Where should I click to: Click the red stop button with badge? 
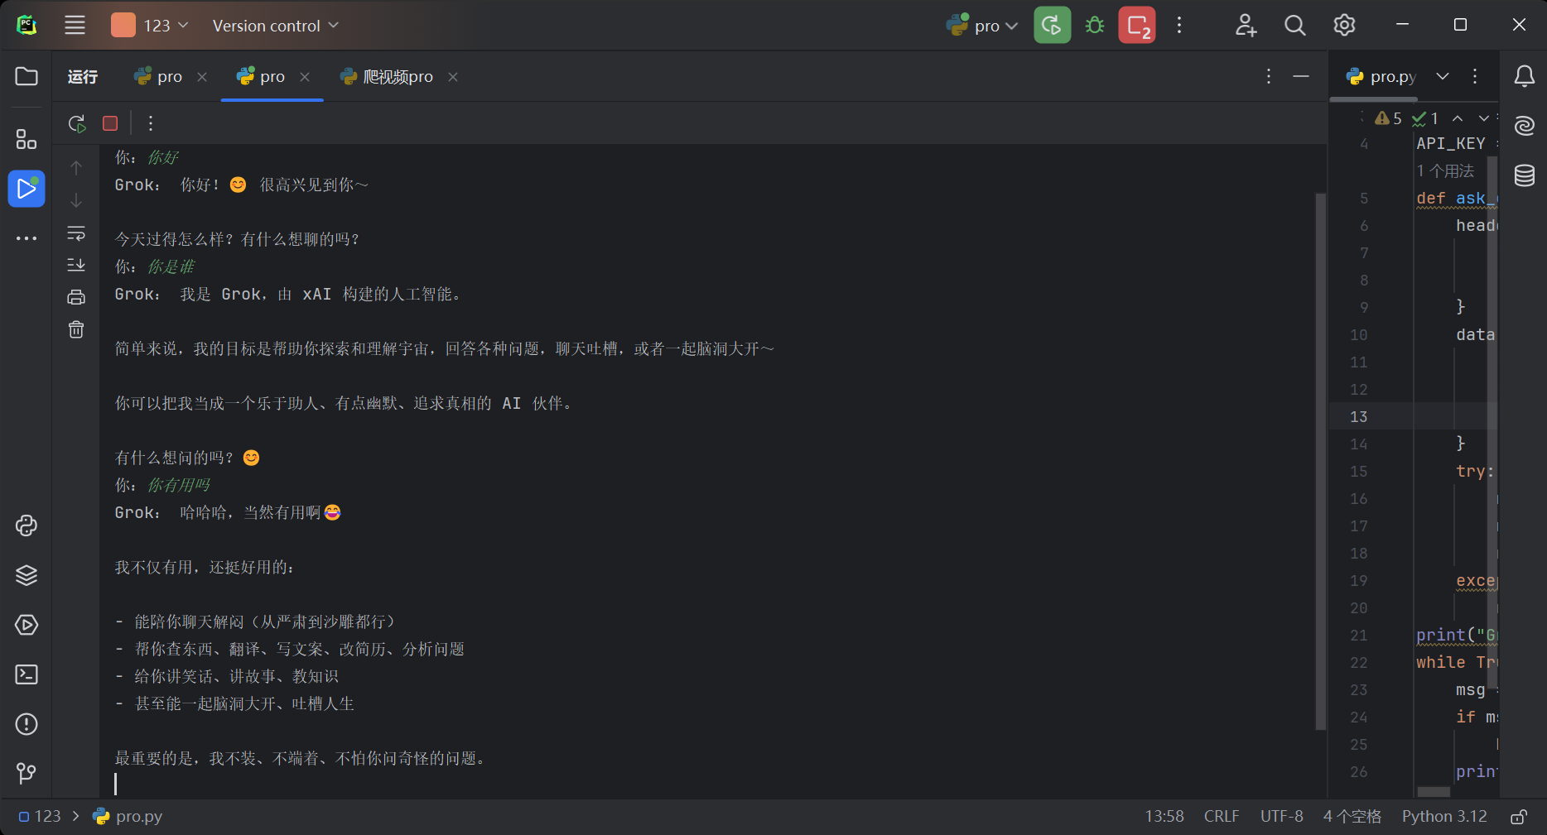(x=1137, y=25)
